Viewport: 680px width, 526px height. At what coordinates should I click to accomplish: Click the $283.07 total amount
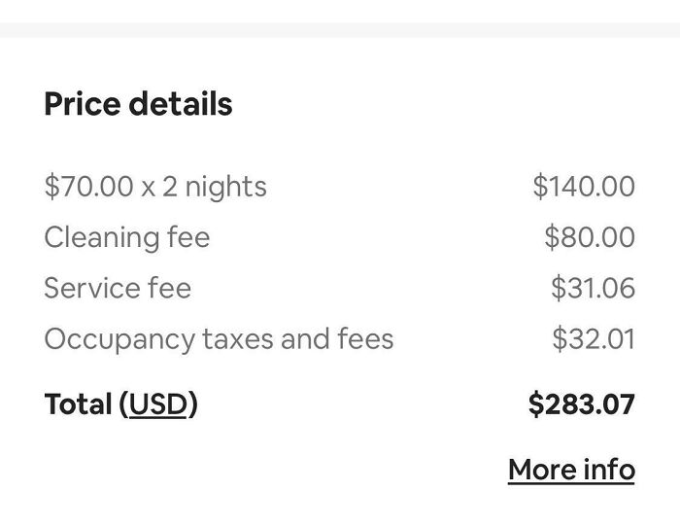click(x=581, y=403)
